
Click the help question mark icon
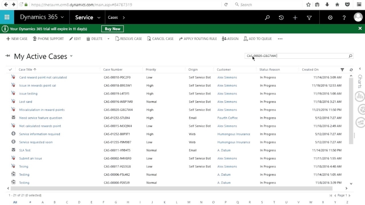click(x=344, y=17)
